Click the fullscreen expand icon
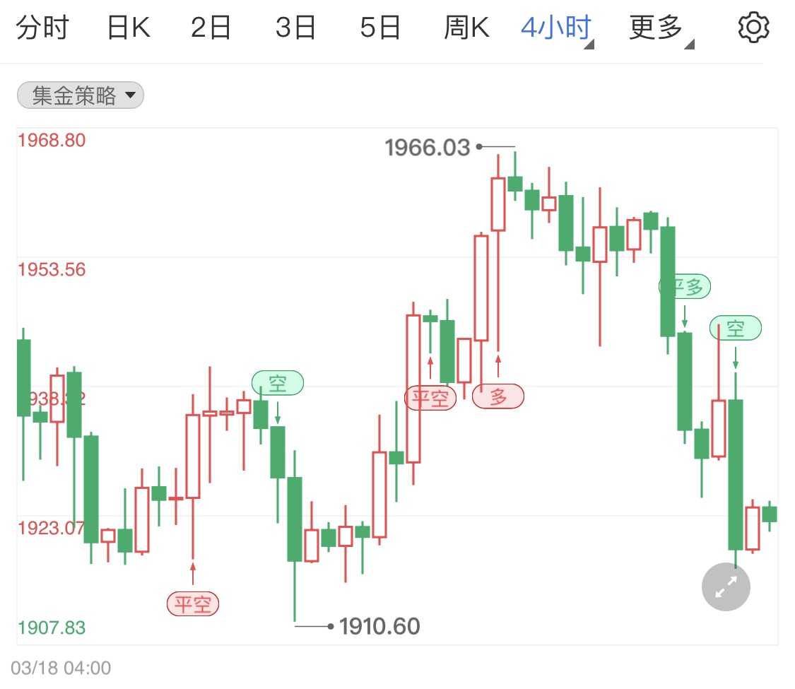The width and height of the screenshot is (795, 689). pos(725,587)
